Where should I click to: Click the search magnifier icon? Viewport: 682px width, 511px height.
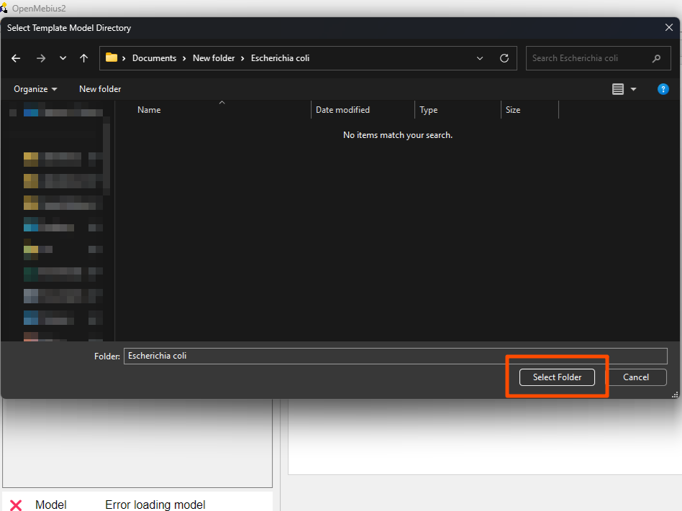[656, 58]
